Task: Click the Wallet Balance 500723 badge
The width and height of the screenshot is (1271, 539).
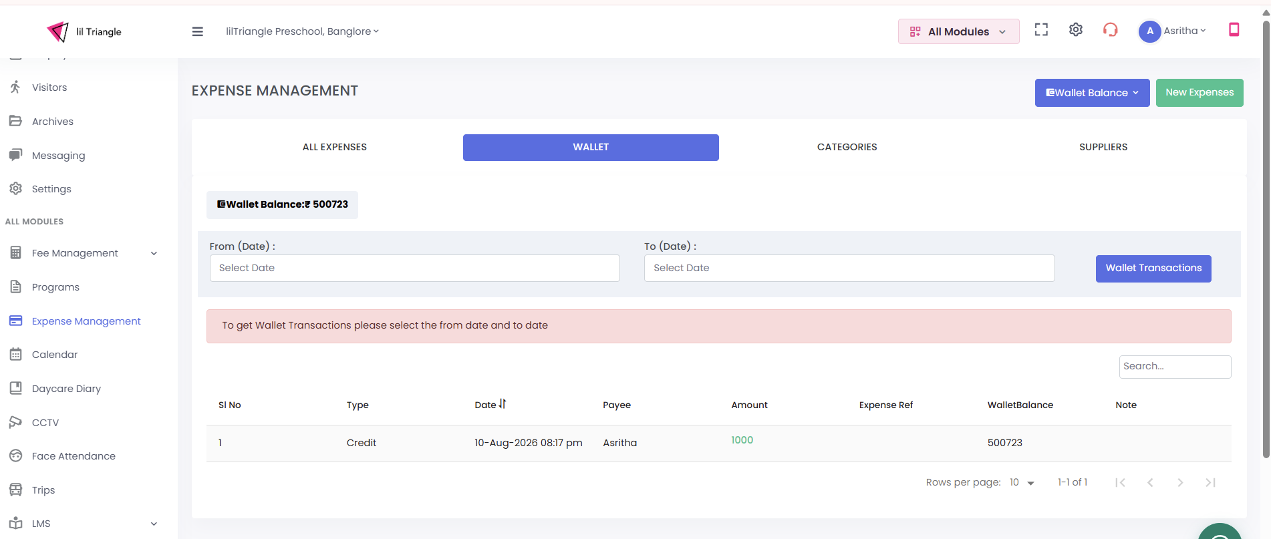Action: coord(282,204)
